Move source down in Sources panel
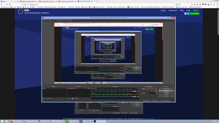Image resolution: width=219 pixels, height=123 pixels. 77,98
